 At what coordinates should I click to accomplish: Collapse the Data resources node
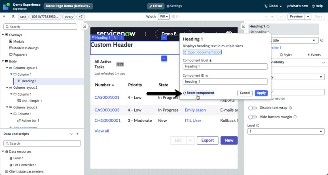tap(3, 152)
